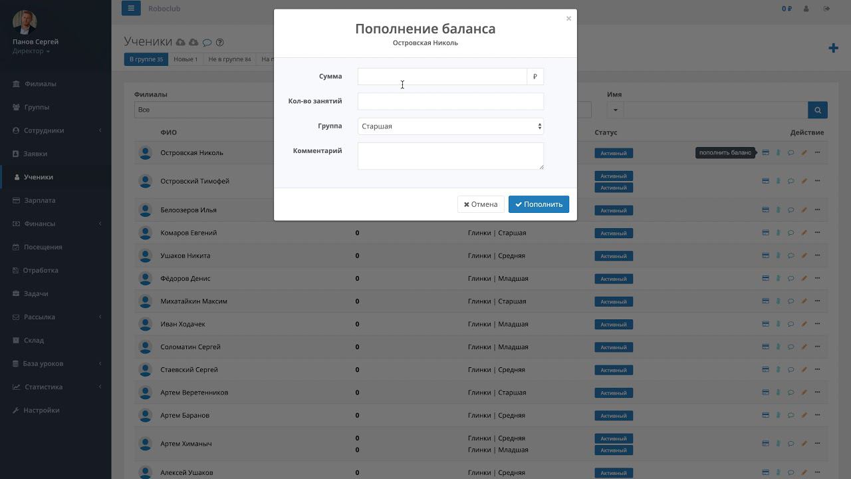Click balance card icon in Артем Веретенников row
This screenshot has width=851, height=479.
pos(765,393)
